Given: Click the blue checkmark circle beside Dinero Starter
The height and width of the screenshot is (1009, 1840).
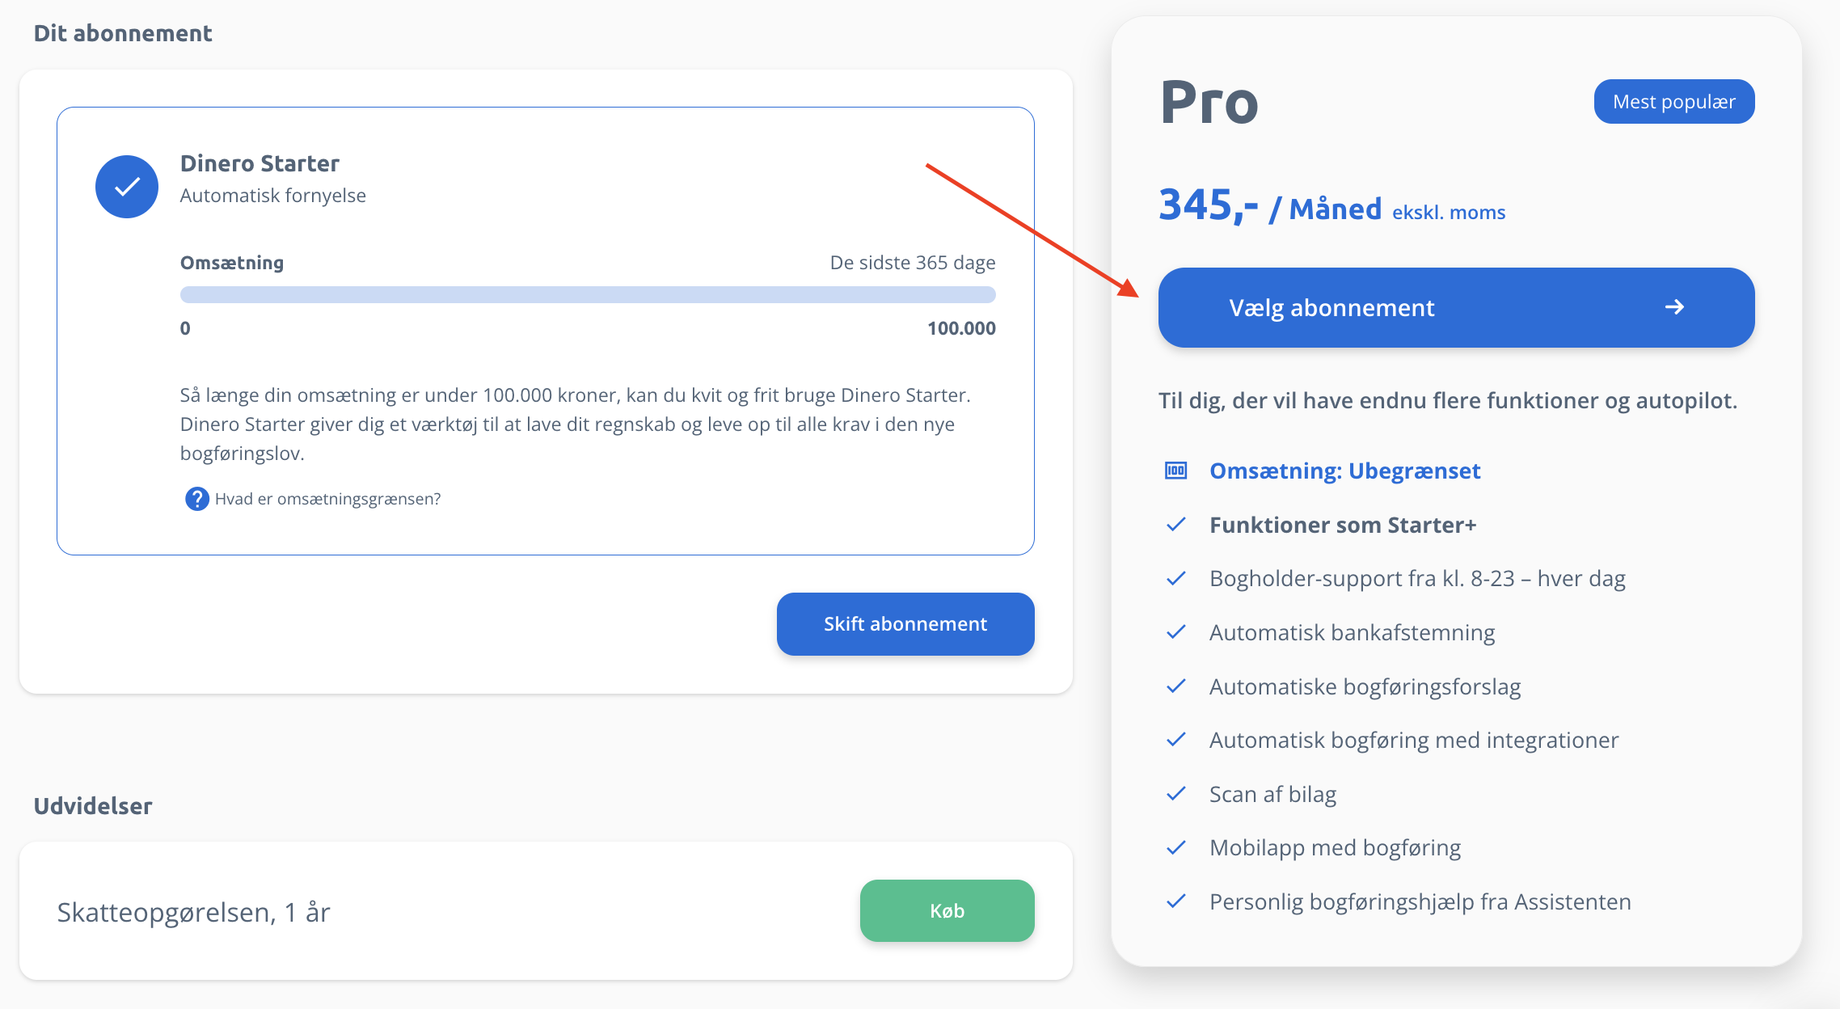Looking at the screenshot, I should (x=127, y=187).
